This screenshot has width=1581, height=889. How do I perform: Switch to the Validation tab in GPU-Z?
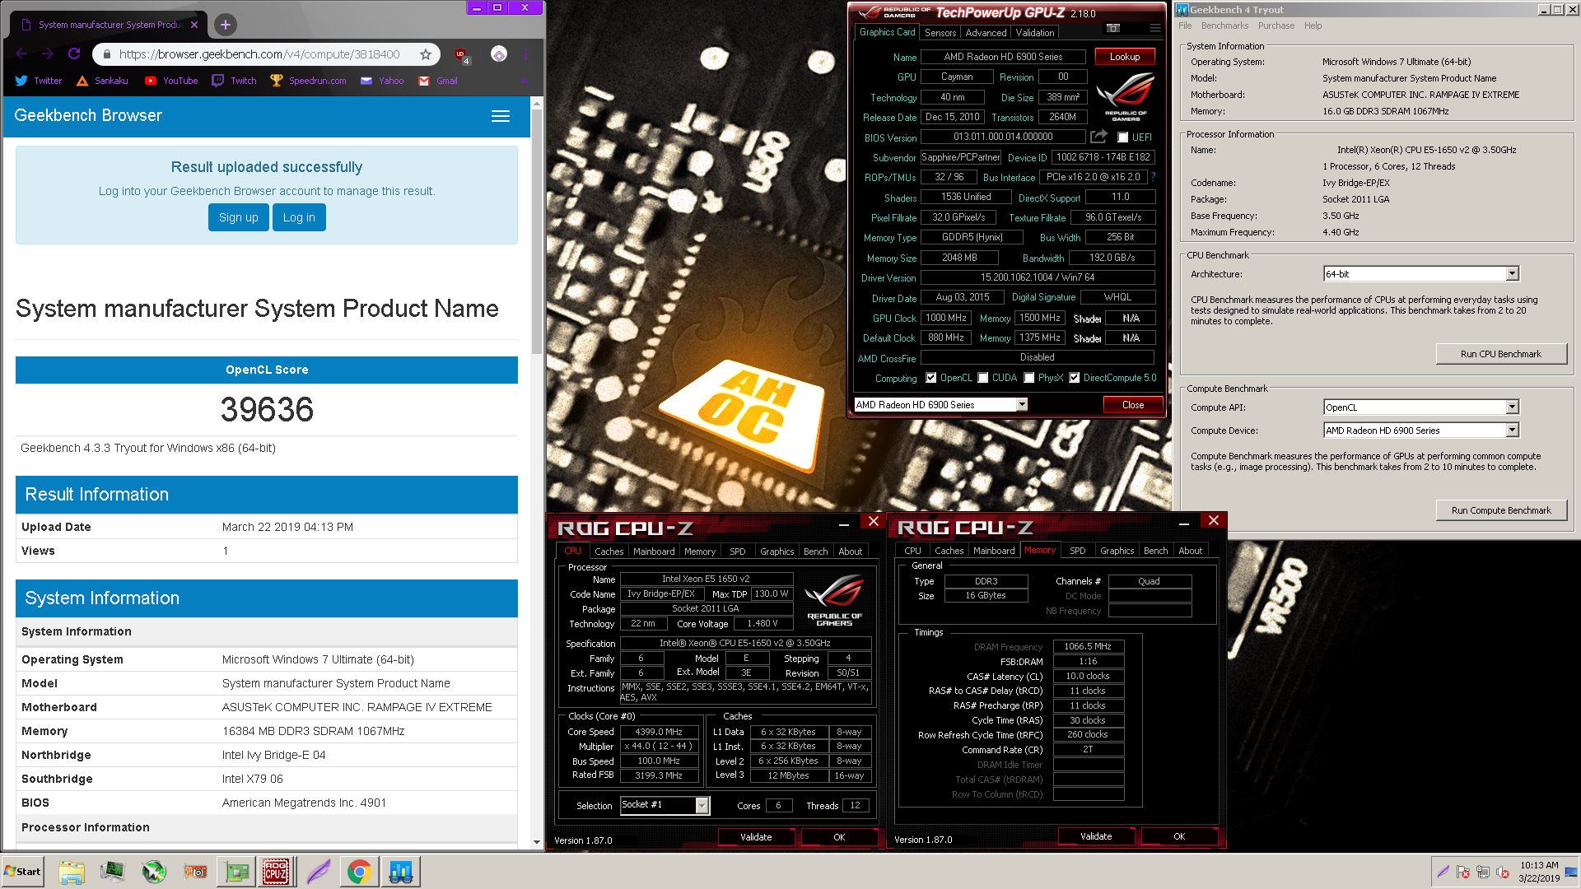(x=1035, y=33)
